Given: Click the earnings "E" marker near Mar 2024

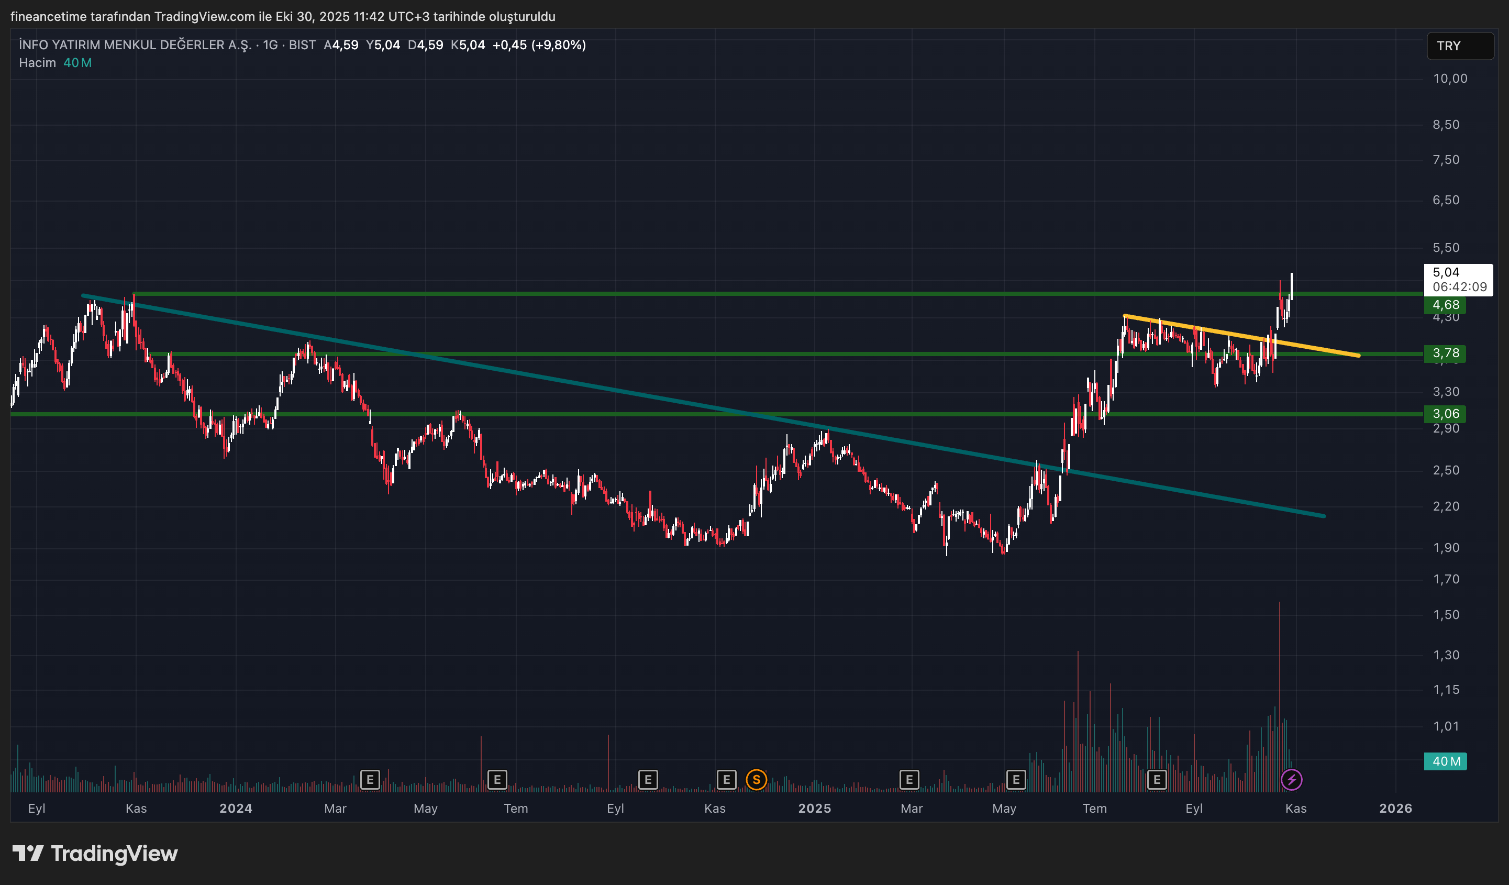Looking at the screenshot, I should pyautogui.click(x=371, y=779).
